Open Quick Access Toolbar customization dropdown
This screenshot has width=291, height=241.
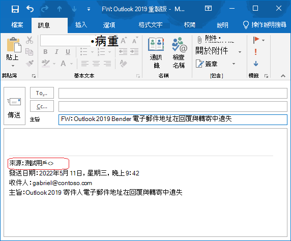[x=89, y=9]
